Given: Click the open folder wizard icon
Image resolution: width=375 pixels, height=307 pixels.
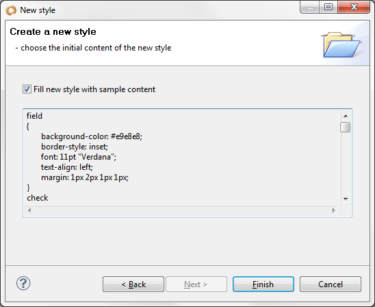Looking at the screenshot, I should click(341, 45).
